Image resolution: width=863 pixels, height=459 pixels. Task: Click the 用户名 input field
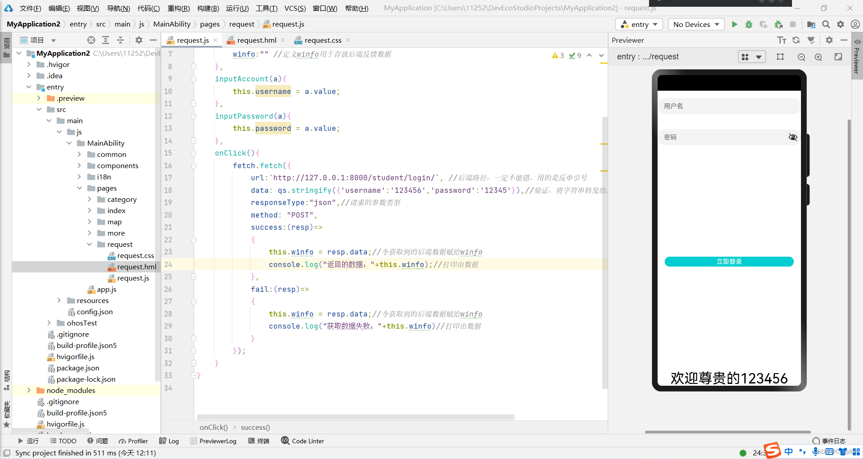point(728,106)
